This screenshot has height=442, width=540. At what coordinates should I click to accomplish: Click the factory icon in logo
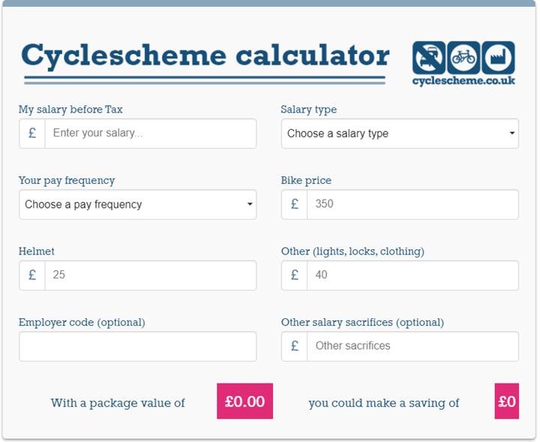[498, 57]
